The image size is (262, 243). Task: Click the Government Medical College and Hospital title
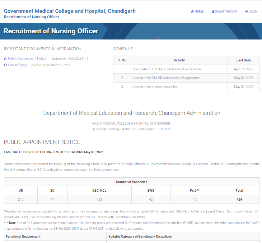click(x=70, y=11)
